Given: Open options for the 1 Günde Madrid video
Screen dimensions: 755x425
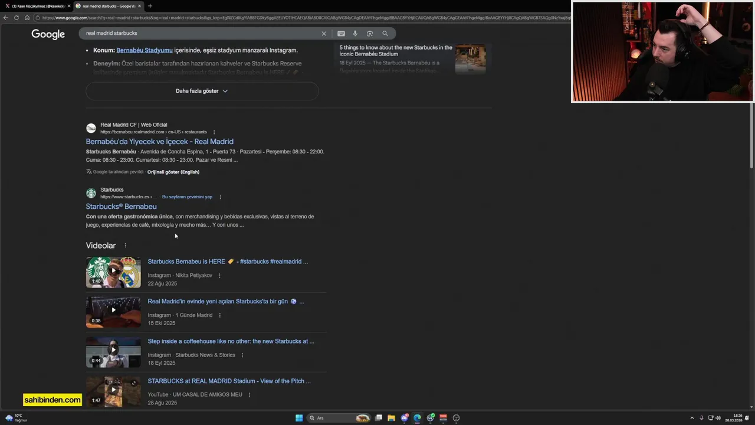Looking at the screenshot, I should click(219, 315).
